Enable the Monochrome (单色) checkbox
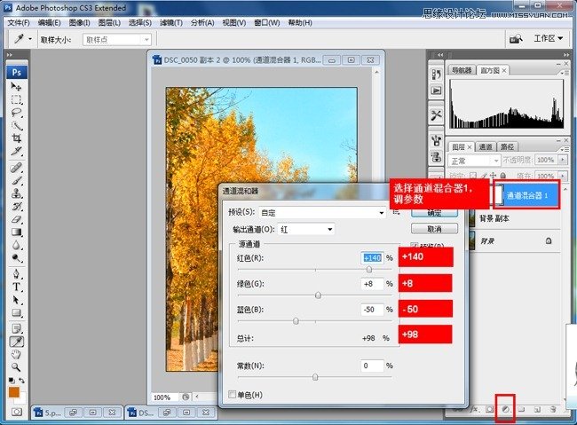Screen dimensions: 577x425 (233, 395)
